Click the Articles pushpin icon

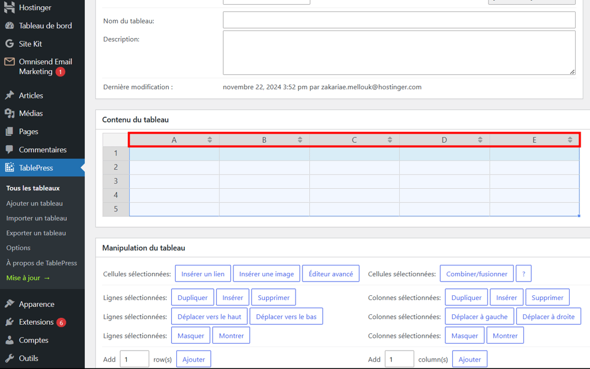point(9,95)
